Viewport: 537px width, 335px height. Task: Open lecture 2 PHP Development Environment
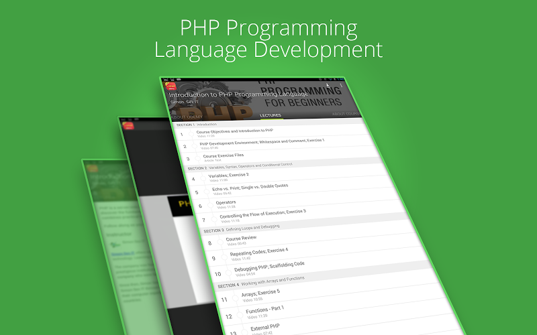(276, 143)
